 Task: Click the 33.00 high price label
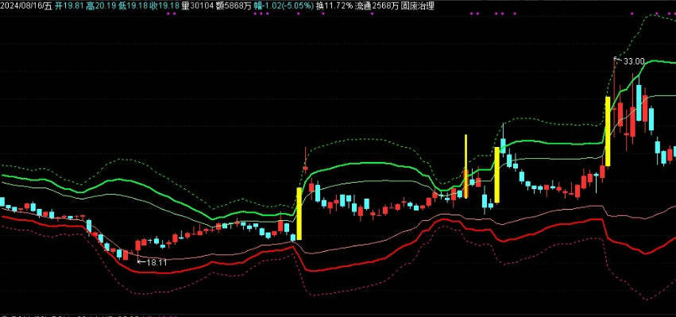pos(634,62)
